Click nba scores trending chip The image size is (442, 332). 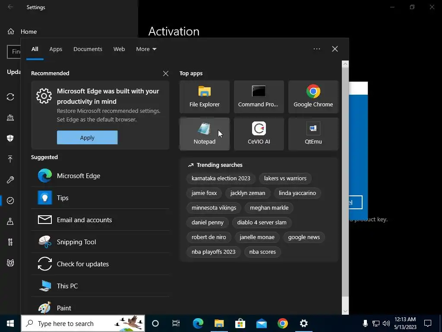coord(262,252)
